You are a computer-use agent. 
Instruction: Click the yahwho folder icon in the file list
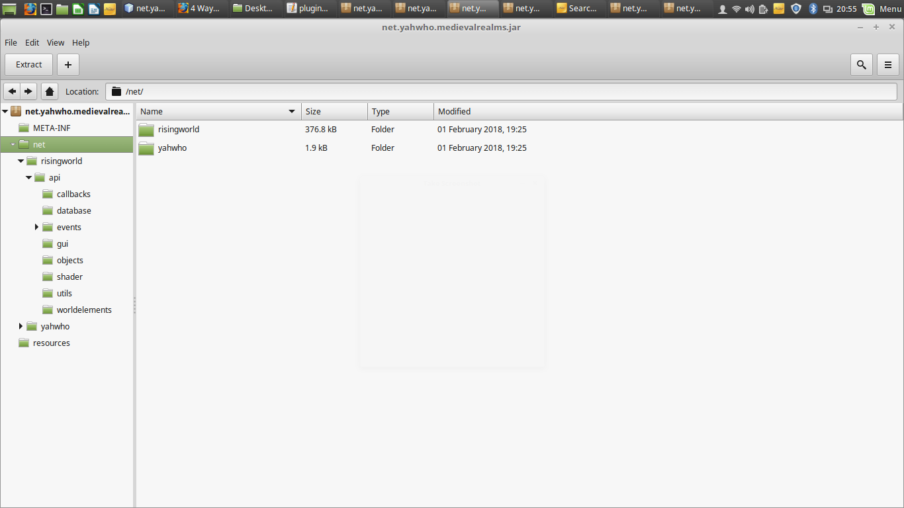click(x=146, y=148)
